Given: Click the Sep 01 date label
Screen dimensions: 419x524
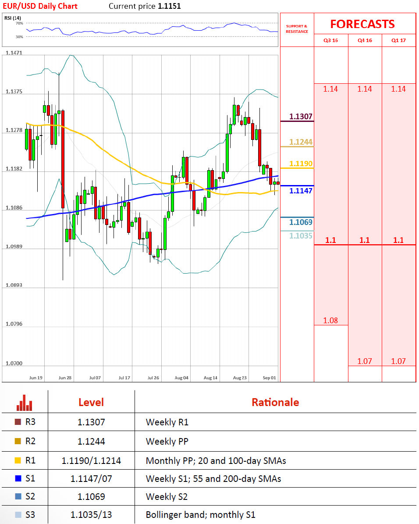Looking at the screenshot, I should coord(269,378).
